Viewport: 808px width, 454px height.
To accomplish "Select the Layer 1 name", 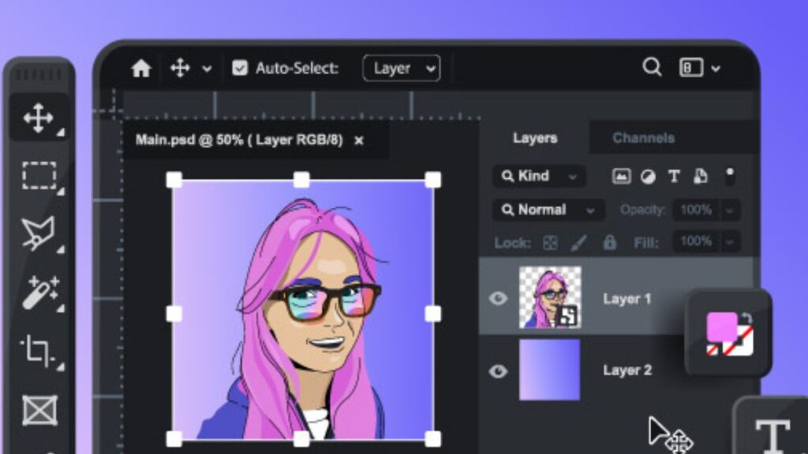I will coord(627,299).
